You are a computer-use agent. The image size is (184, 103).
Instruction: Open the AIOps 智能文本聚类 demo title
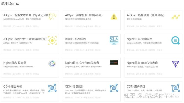(x=27, y=15)
